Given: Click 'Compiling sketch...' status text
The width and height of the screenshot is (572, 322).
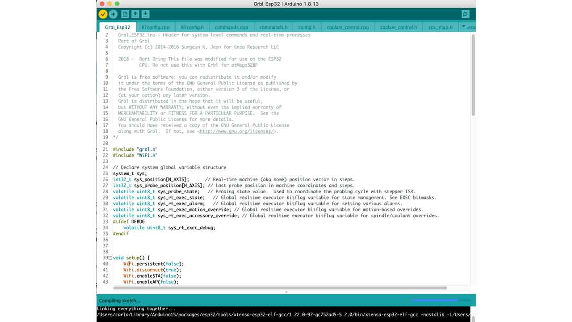Looking at the screenshot, I should (120, 301).
